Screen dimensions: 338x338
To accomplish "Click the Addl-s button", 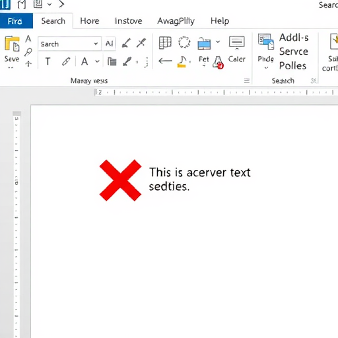I will click(294, 38).
